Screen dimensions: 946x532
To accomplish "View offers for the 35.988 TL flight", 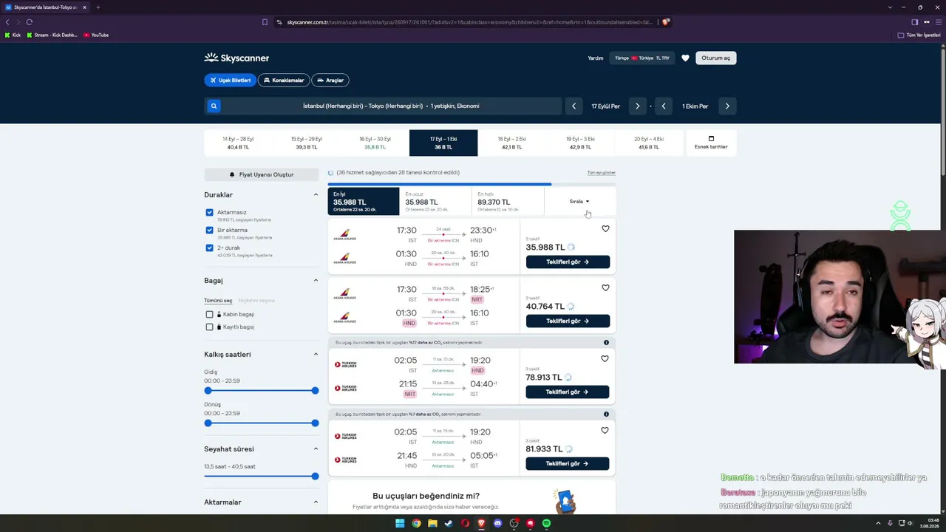I will pyautogui.click(x=568, y=262).
